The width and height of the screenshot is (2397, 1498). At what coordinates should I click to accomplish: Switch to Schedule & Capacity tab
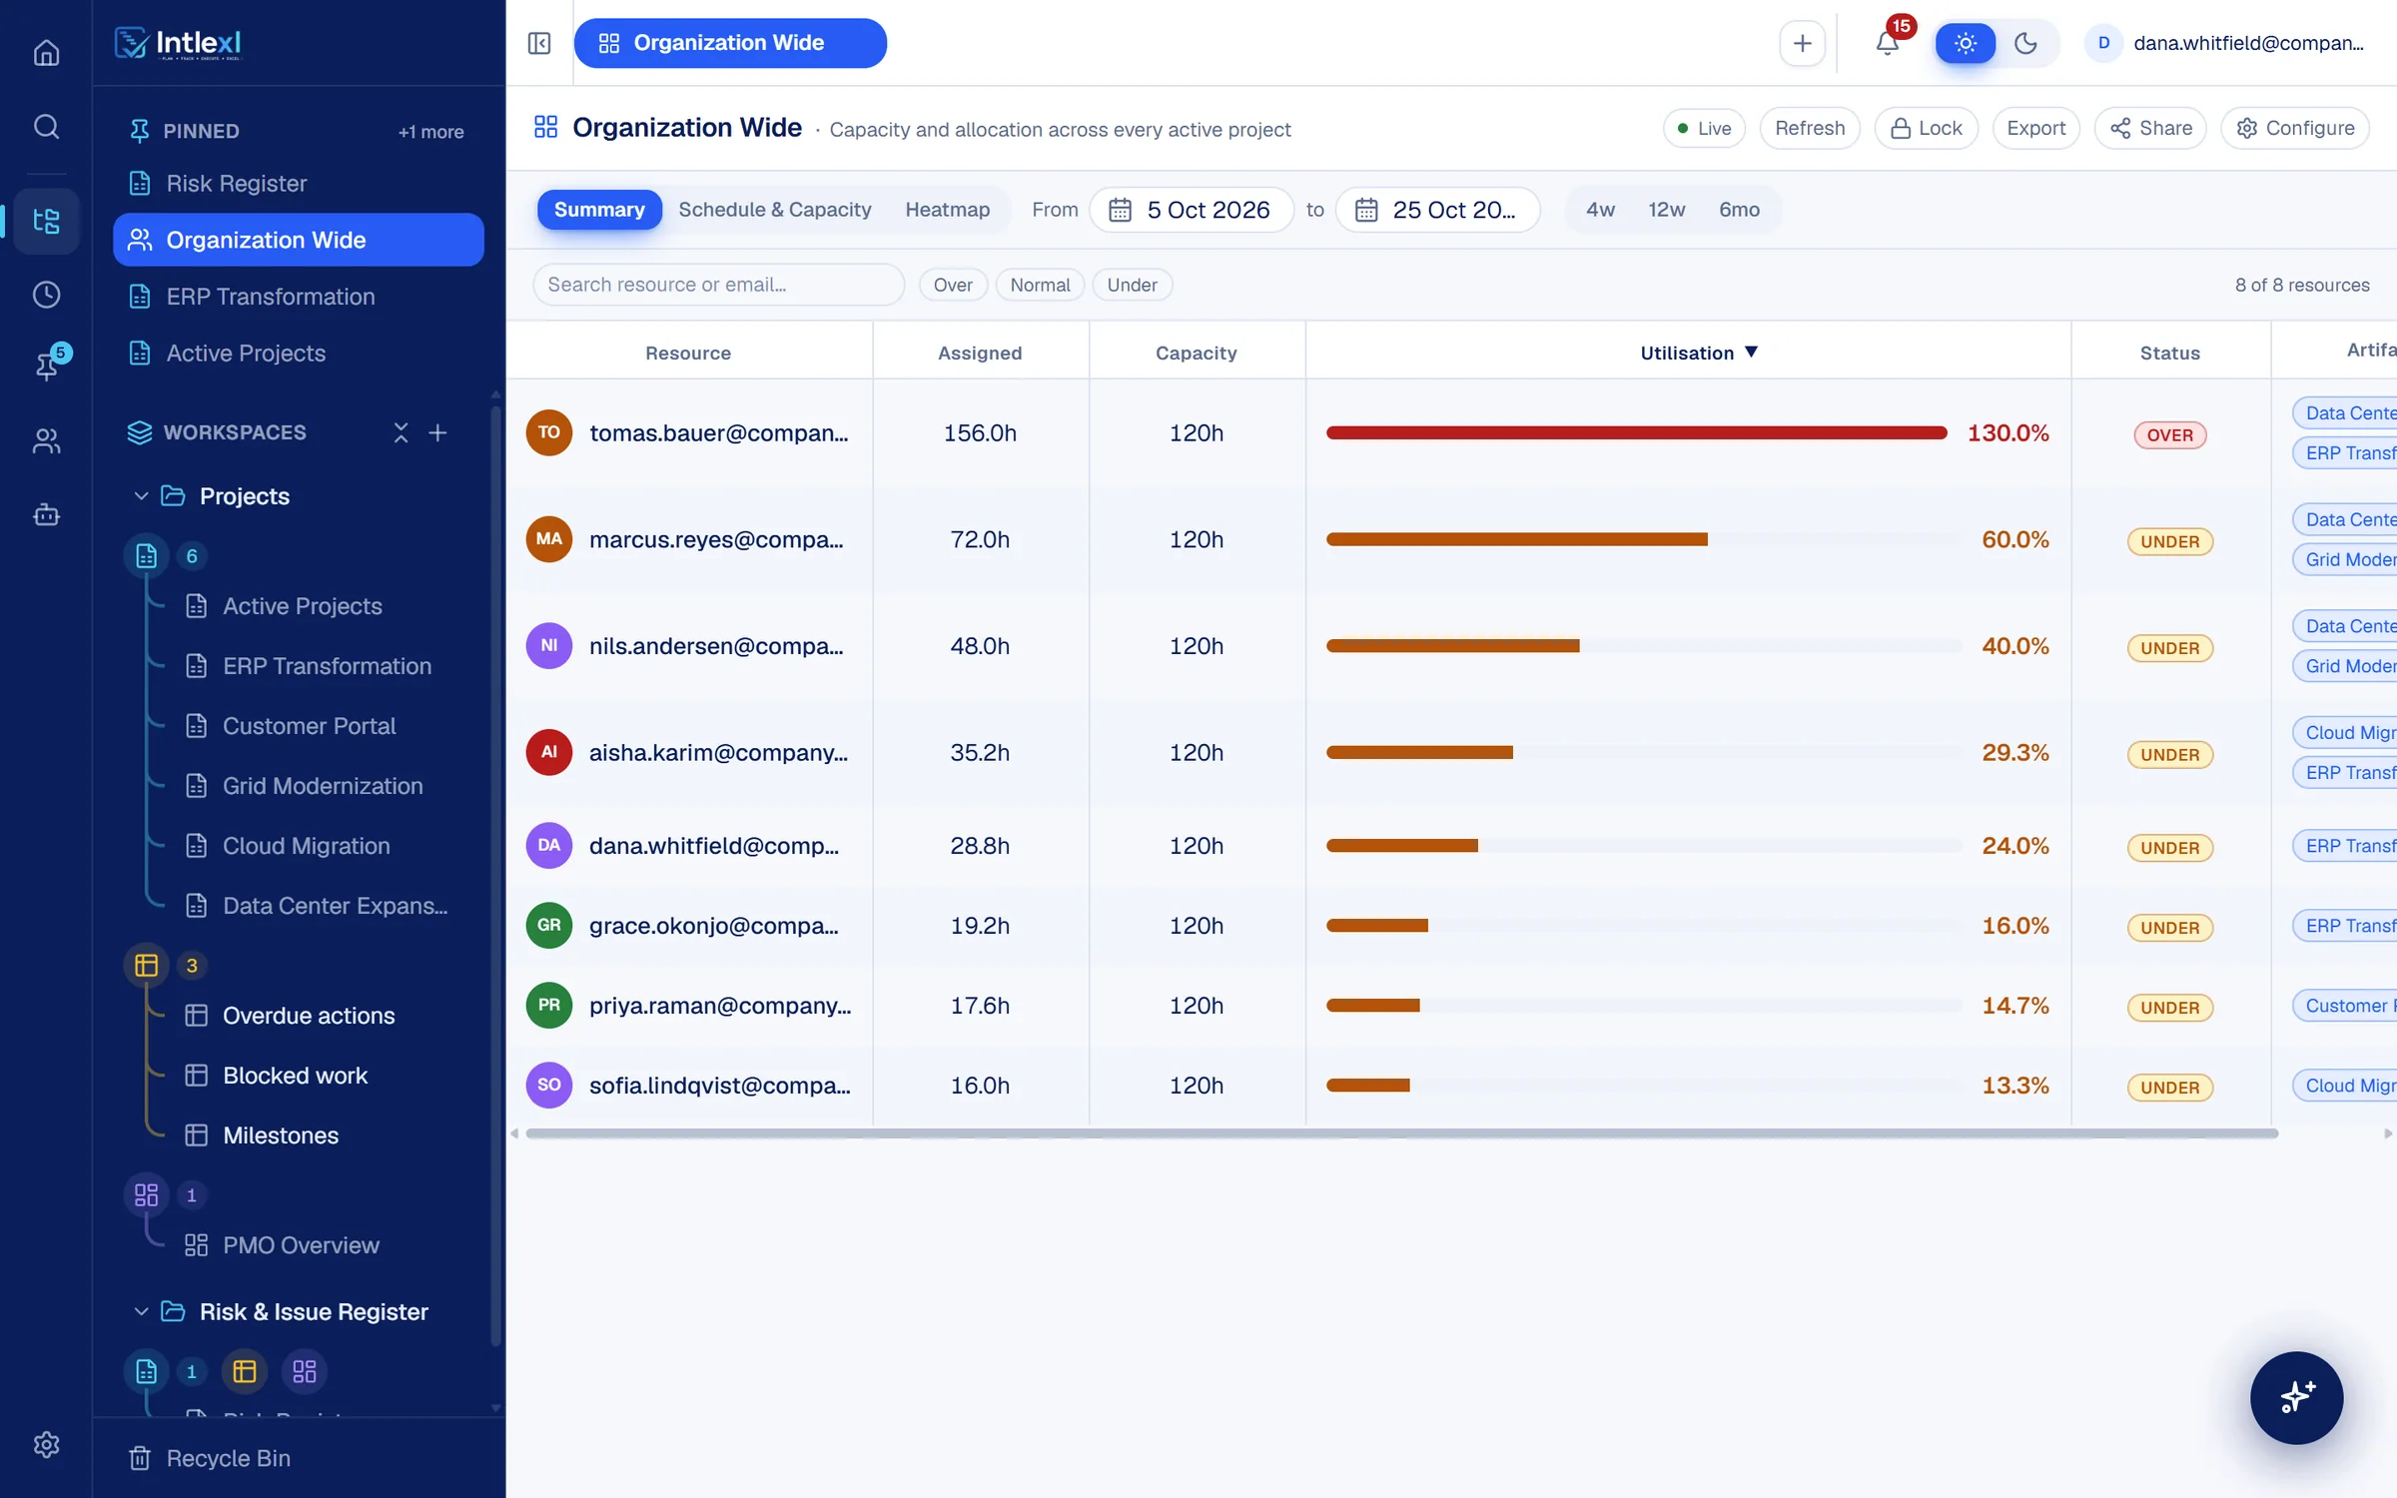pos(774,210)
